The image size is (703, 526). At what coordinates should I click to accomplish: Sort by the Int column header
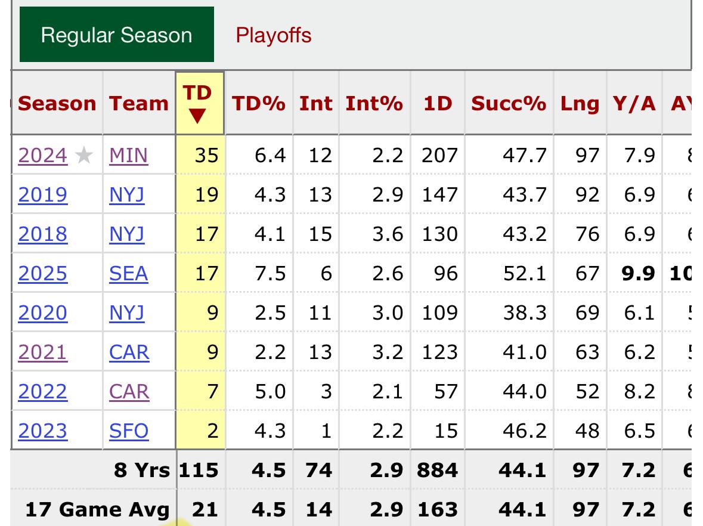pyautogui.click(x=315, y=103)
